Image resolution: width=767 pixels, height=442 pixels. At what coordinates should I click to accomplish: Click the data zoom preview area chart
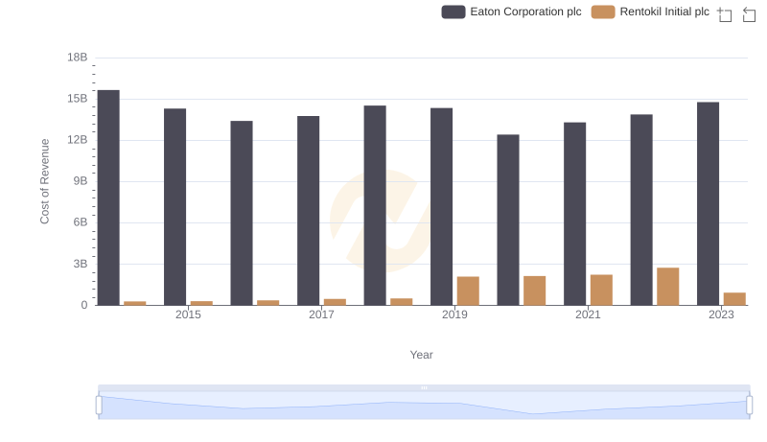(424, 406)
